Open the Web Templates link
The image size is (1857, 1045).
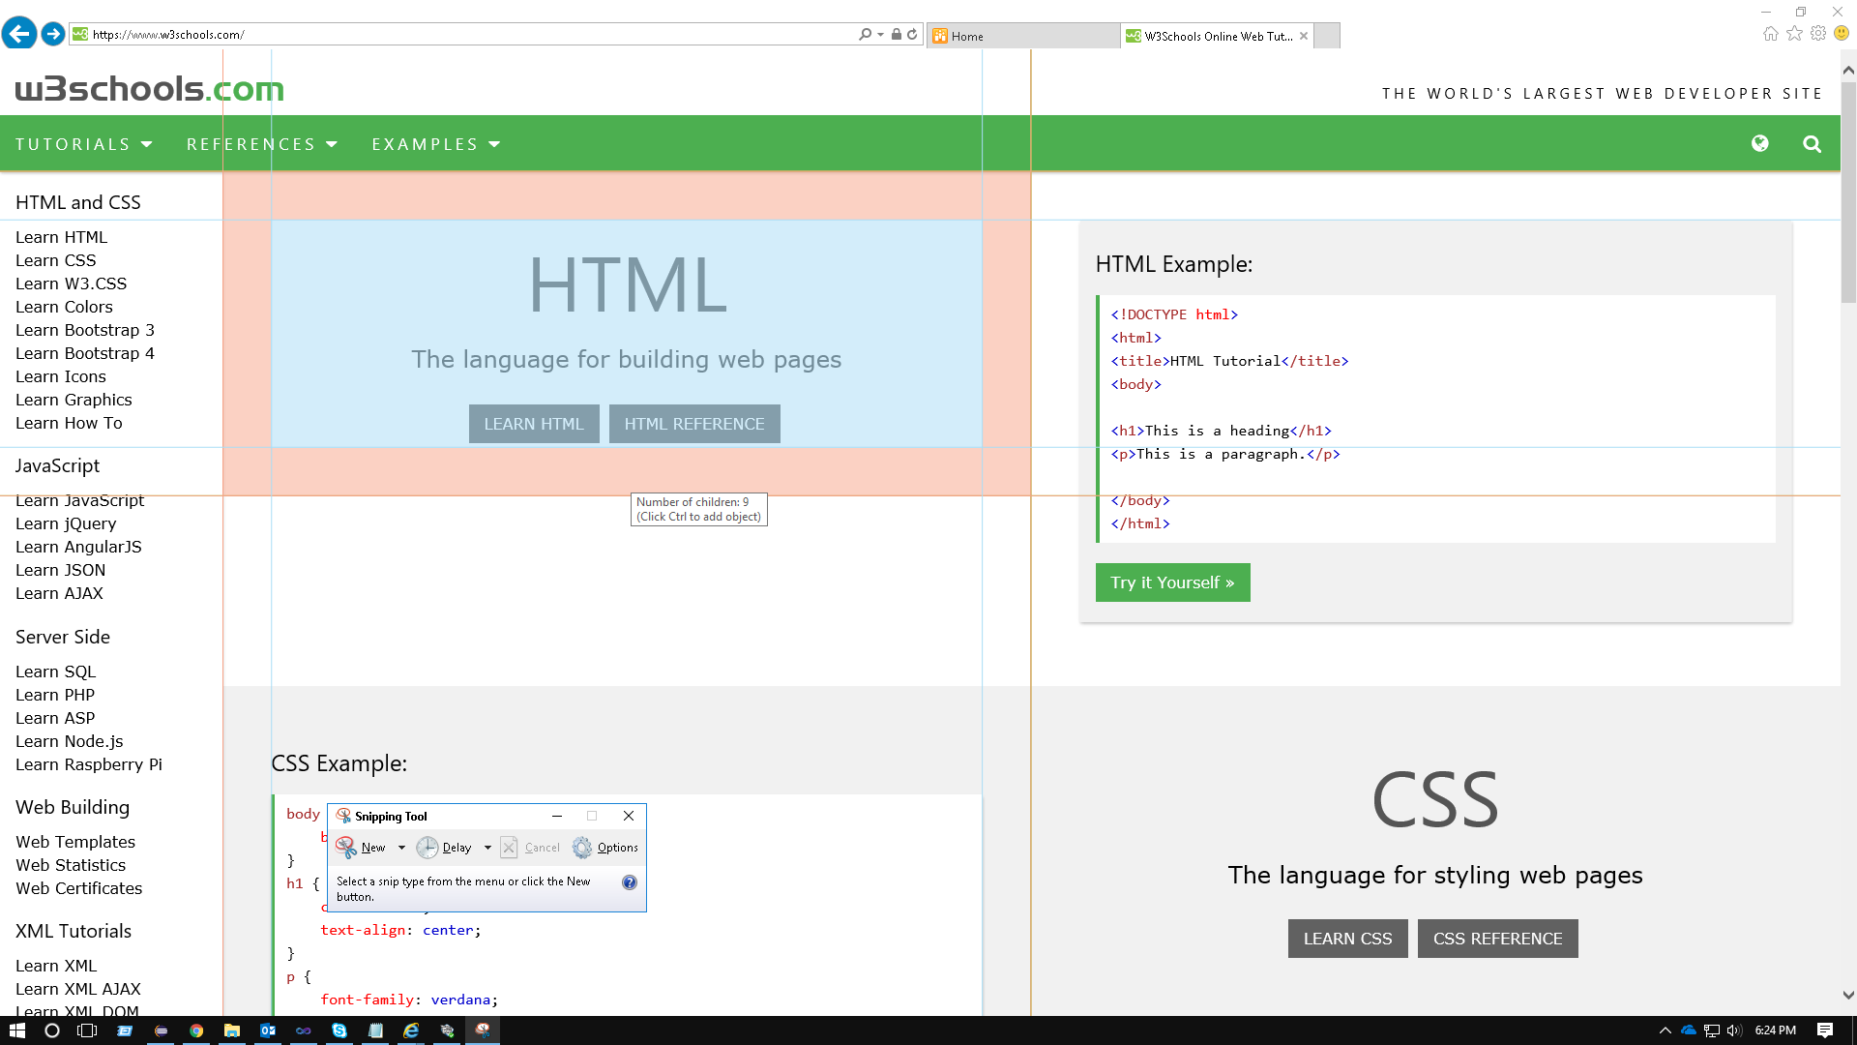click(75, 842)
